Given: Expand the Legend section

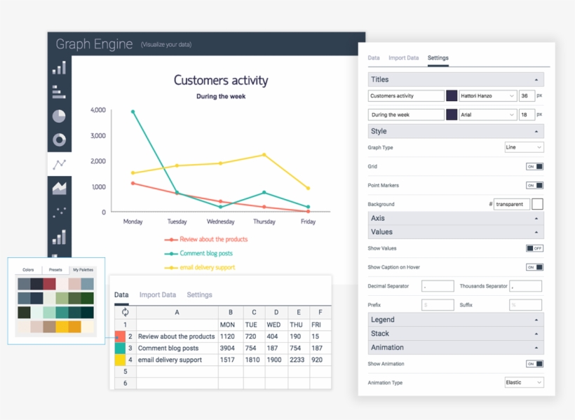Looking at the screenshot, I should coord(456,320).
